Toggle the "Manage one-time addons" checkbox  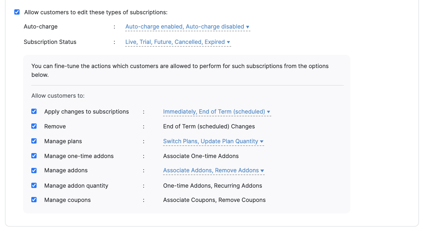click(34, 156)
